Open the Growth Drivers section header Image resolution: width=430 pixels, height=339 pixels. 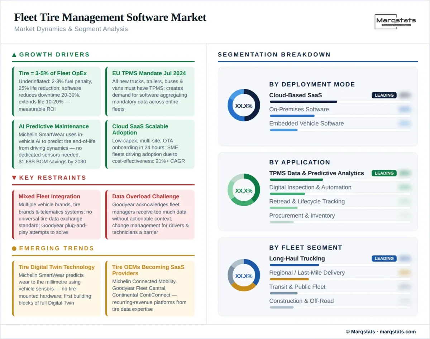pos(54,54)
